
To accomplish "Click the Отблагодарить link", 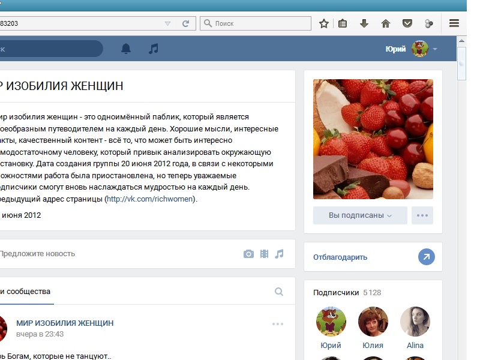I will click(x=340, y=257).
